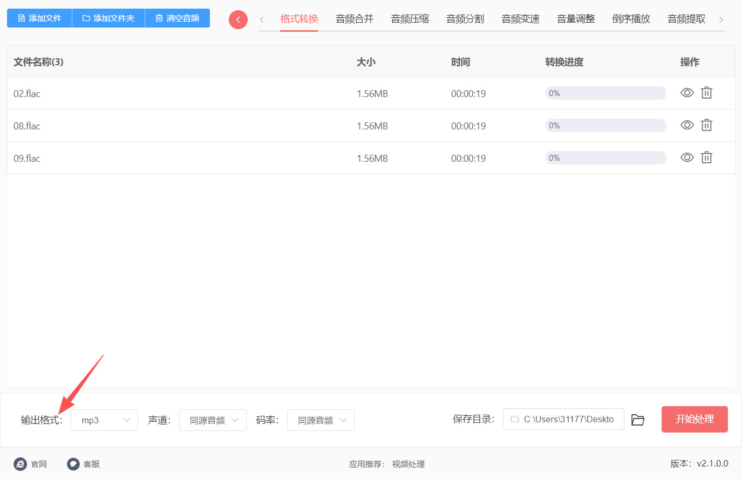
Task: Preview 02.flac with eye icon
Action: 687,93
